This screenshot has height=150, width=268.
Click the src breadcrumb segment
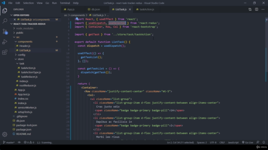click(66, 15)
